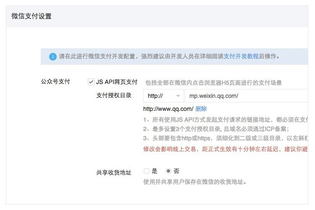Click the 公众号支付 section label
315x210 pixels.
[55, 82]
